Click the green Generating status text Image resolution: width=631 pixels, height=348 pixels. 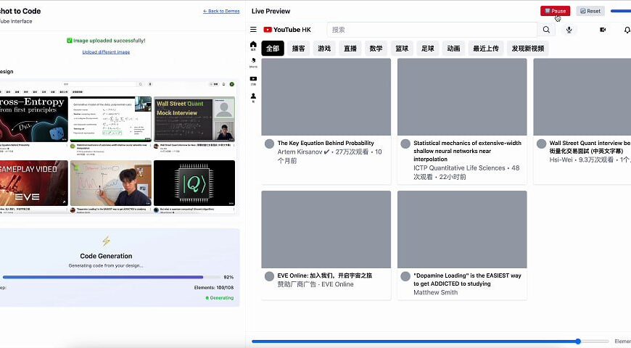[x=221, y=298]
